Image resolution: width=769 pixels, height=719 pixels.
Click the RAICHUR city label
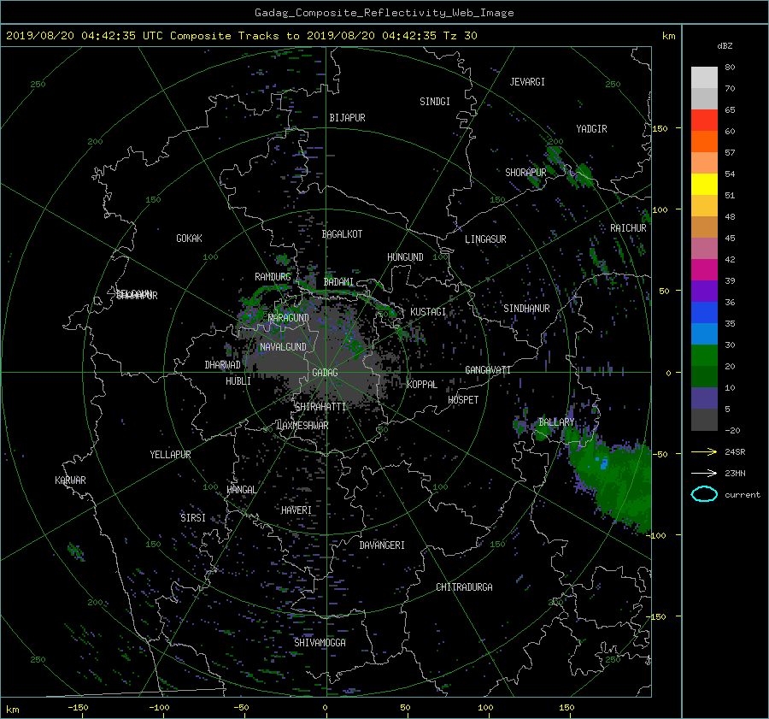pos(628,228)
